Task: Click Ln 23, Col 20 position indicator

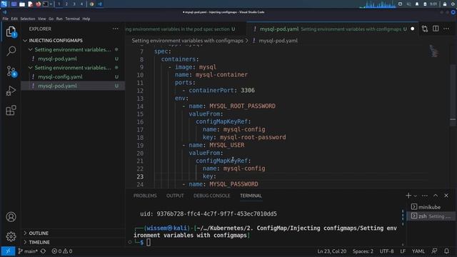Action: (x=331, y=251)
